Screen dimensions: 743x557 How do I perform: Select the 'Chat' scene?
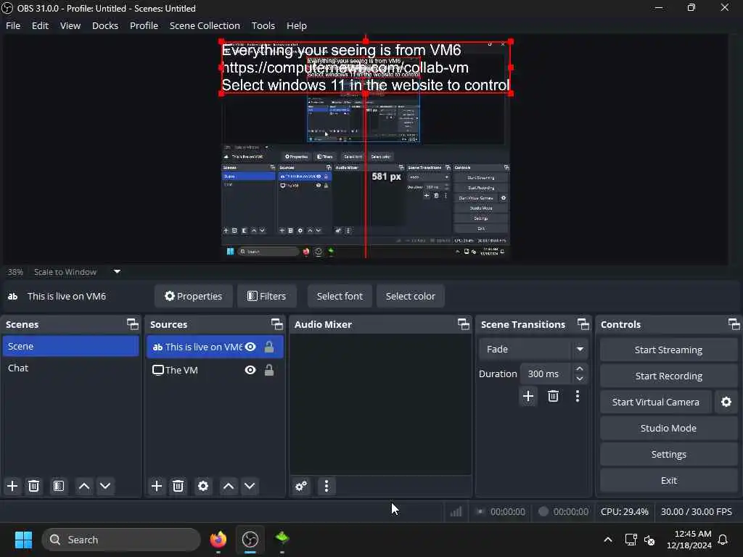click(70, 368)
